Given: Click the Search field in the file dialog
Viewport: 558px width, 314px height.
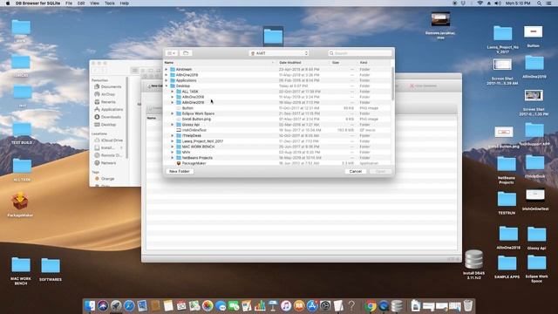Looking at the screenshot, I should coord(360,53).
